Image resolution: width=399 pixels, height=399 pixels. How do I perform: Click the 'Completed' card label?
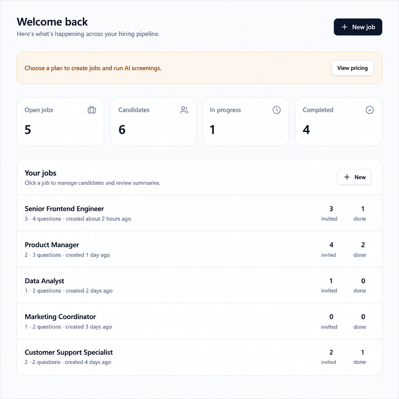[x=318, y=110]
